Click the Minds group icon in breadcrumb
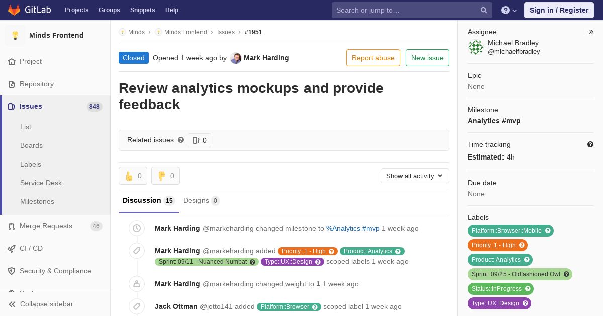Image resolution: width=603 pixels, height=316 pixels. [x=122, y=32]
